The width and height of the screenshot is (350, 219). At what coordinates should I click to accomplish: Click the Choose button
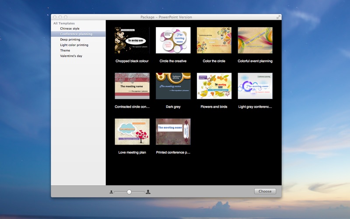click(265, 191)
